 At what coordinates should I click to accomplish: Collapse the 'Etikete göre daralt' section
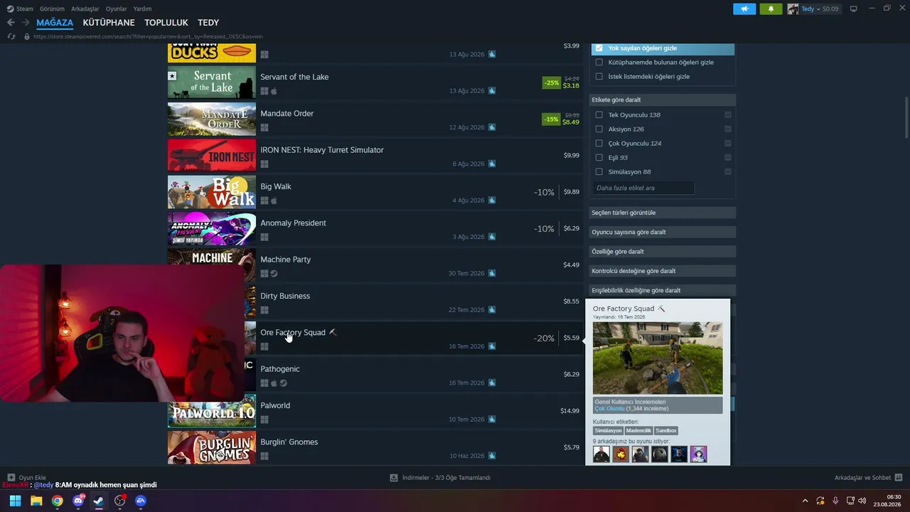pos(663,100)
